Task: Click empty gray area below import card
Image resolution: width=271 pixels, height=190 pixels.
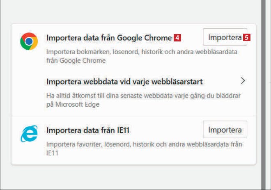Action: click(x=131, y=177)
